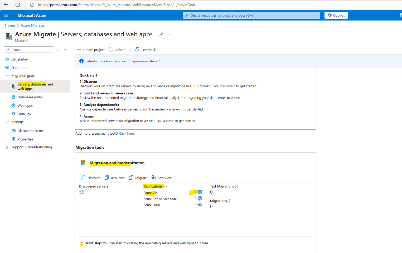
Task: Click the site lock icon in address bar
Action: tap(32, 5)
